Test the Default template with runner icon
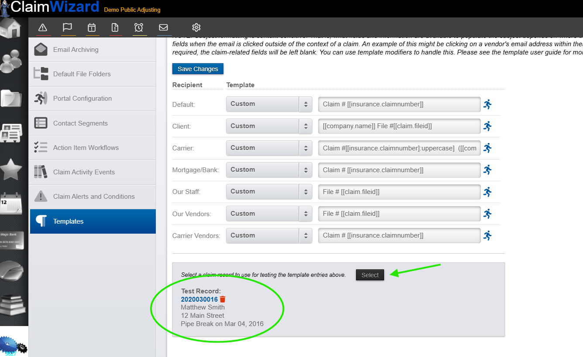Image resolution: width=583 pixels, height=357 pixels. [x=487, y=104]
